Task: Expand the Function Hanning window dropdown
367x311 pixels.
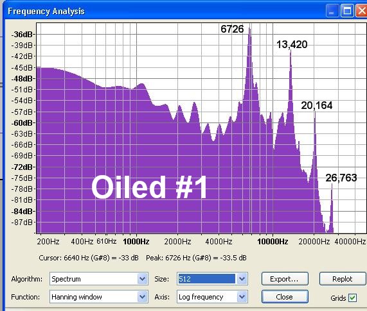Action: (142, 297)
